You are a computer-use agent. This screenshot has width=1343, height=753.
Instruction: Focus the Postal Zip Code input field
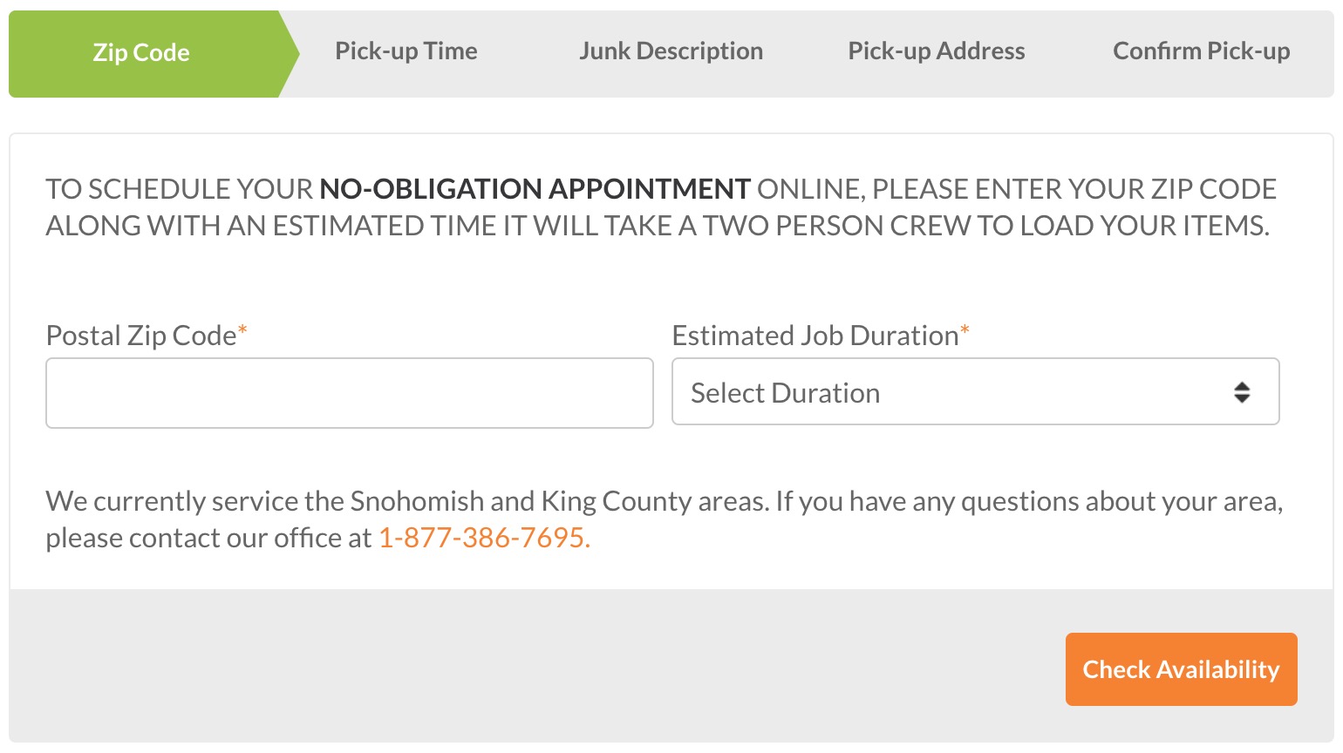(349, 393)
